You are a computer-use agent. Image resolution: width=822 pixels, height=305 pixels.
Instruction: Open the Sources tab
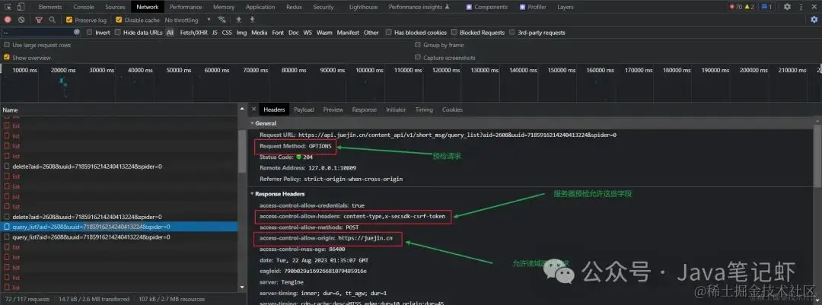(x=116, y=7)
